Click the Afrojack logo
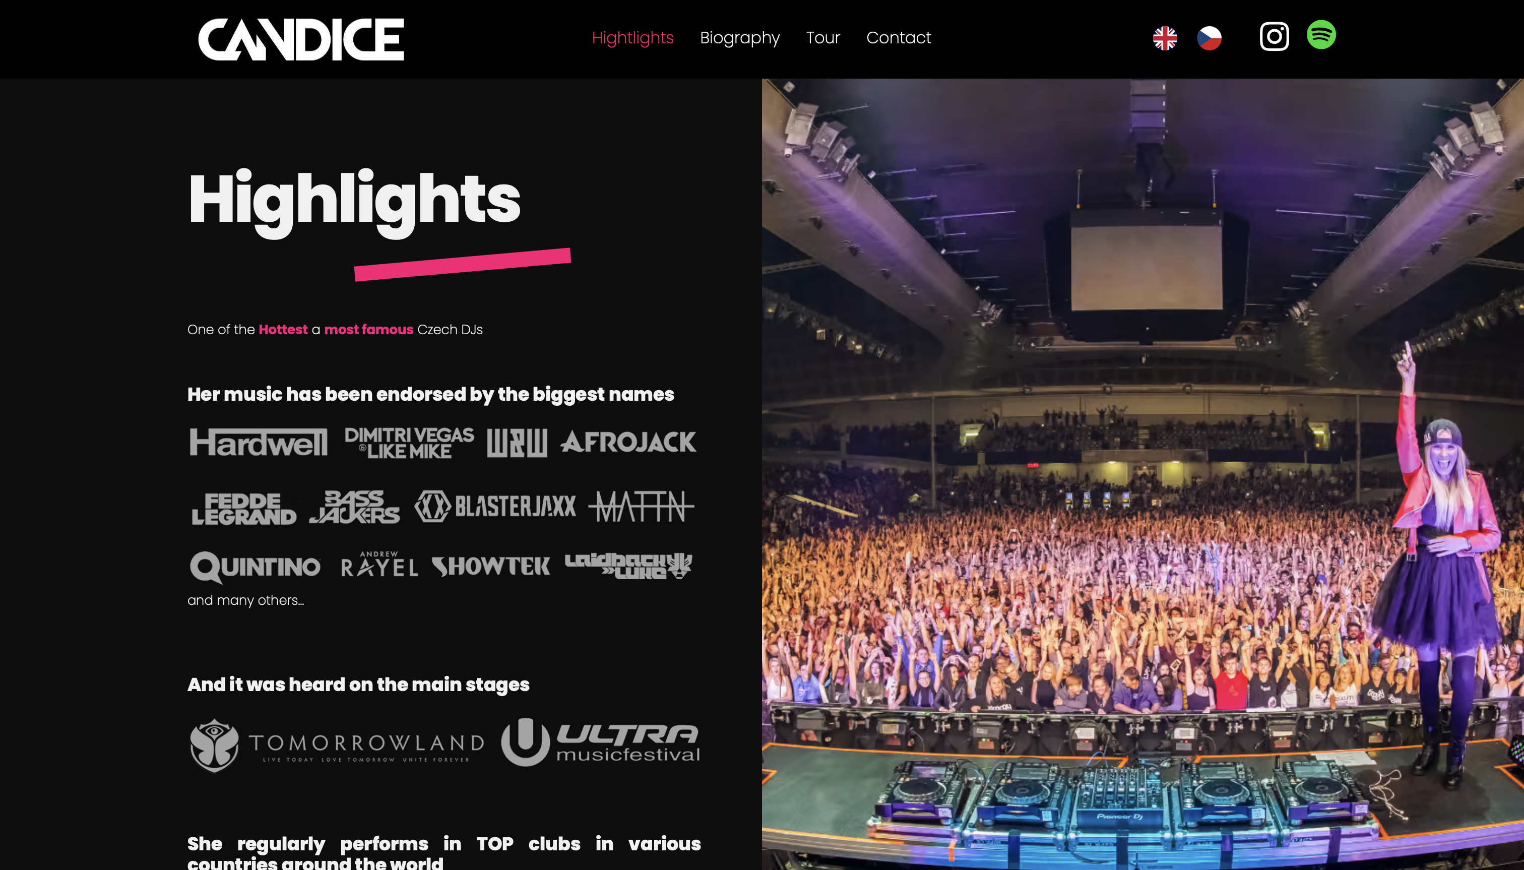 tap(628, 442)
